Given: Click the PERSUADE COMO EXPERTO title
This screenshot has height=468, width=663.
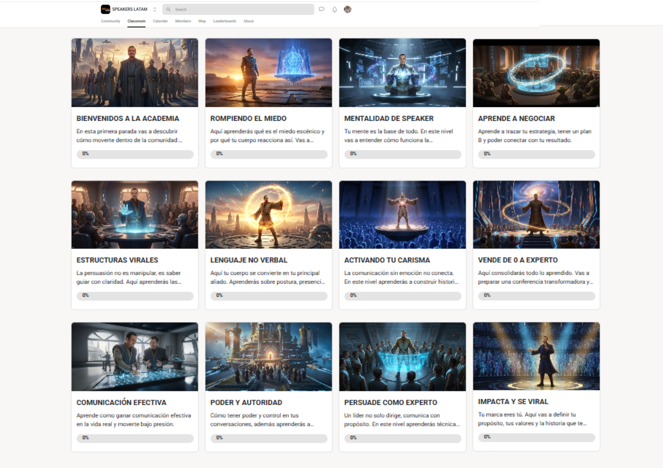Looking at the screenshot, I should (x=390, y=403).
